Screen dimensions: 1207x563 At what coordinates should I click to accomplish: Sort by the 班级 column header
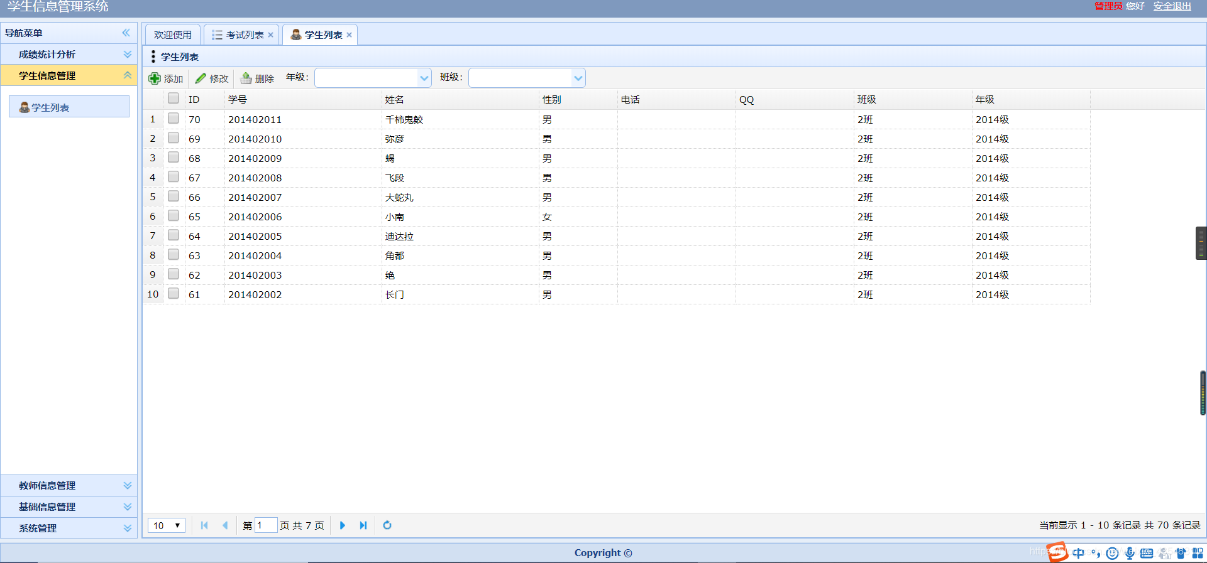(x=913, y=99)
